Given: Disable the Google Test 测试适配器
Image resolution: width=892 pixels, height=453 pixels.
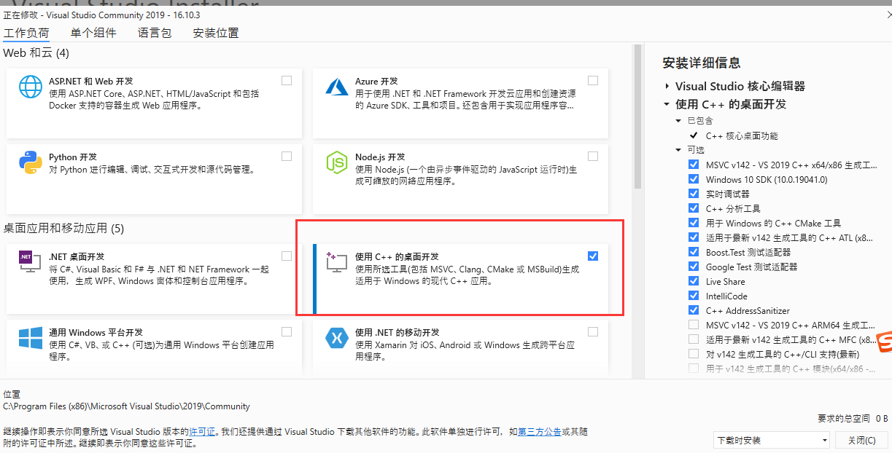Looking at the screenshot, I should pos(693,267).
